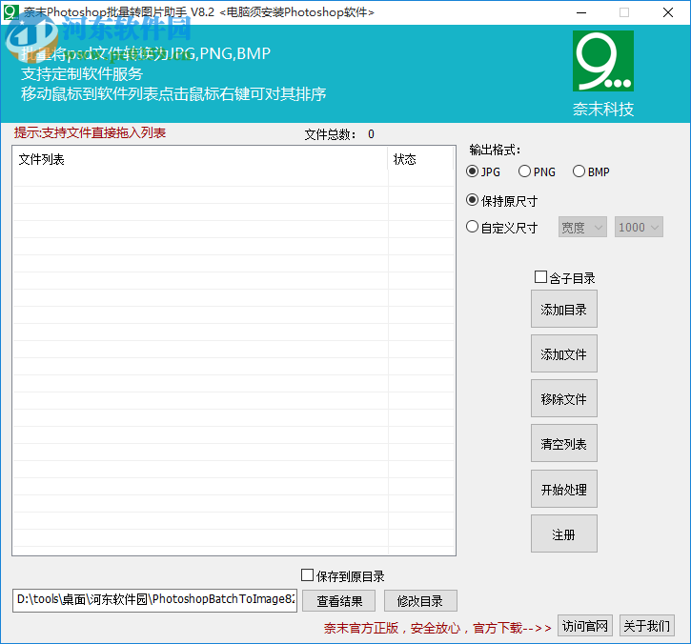This screenshot has width=691, height=644.
Task: Click the output directory path field
Action: [154, 600]
